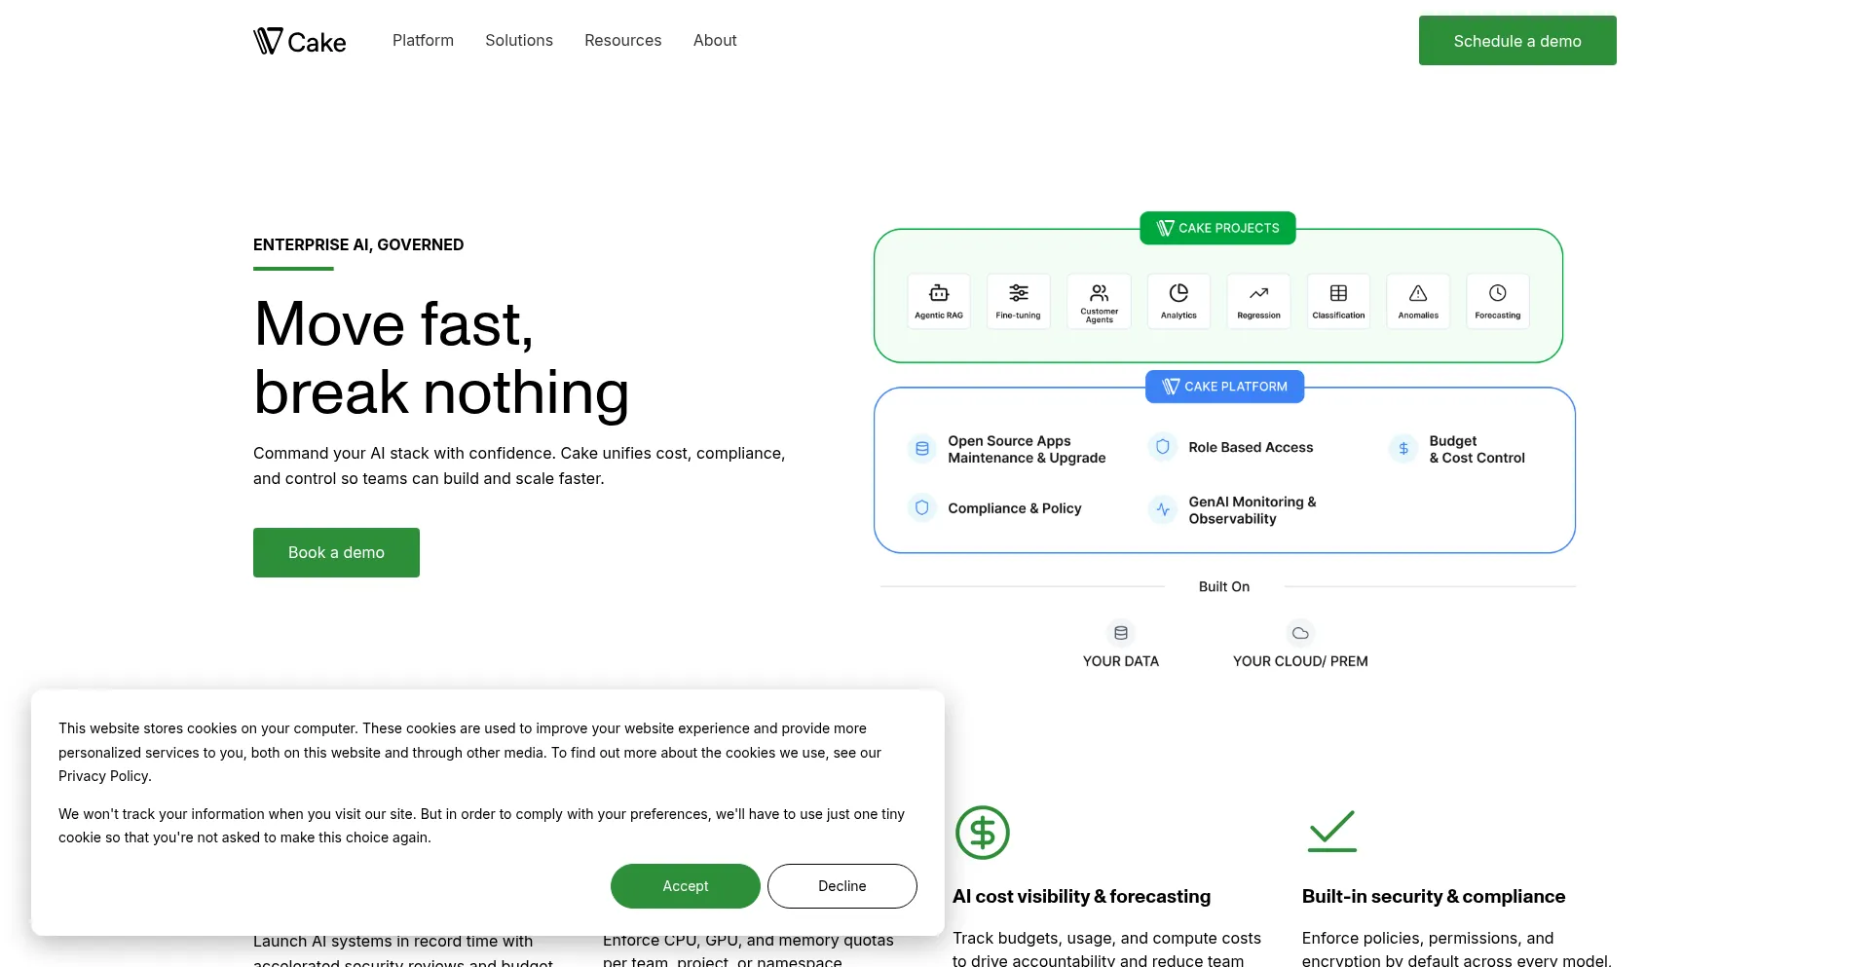Click the GenAI Monitoring & Observability pulse icon

1162,509
